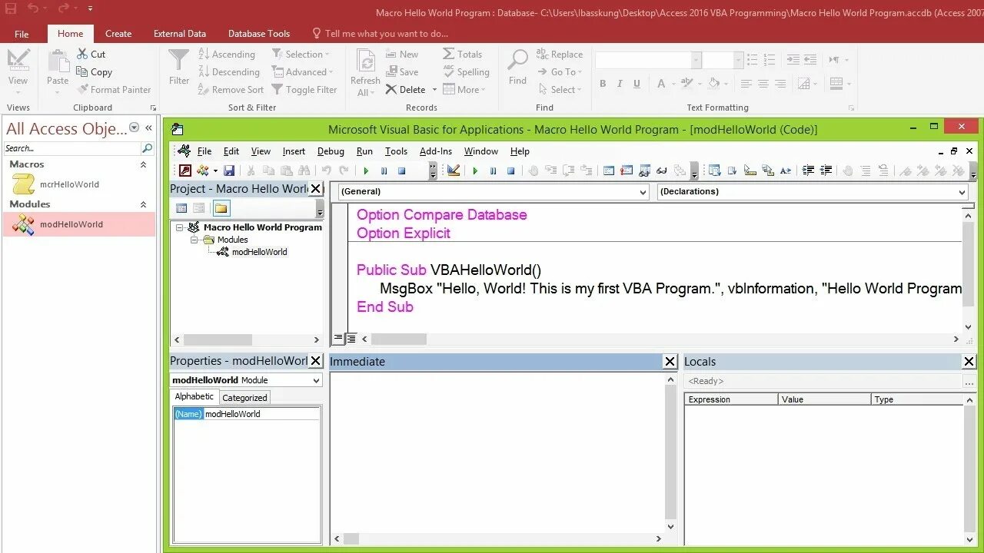Open the Debug menu
This screenshot has height=553, width=984.
pyautogui.click(x=331, y=151)
